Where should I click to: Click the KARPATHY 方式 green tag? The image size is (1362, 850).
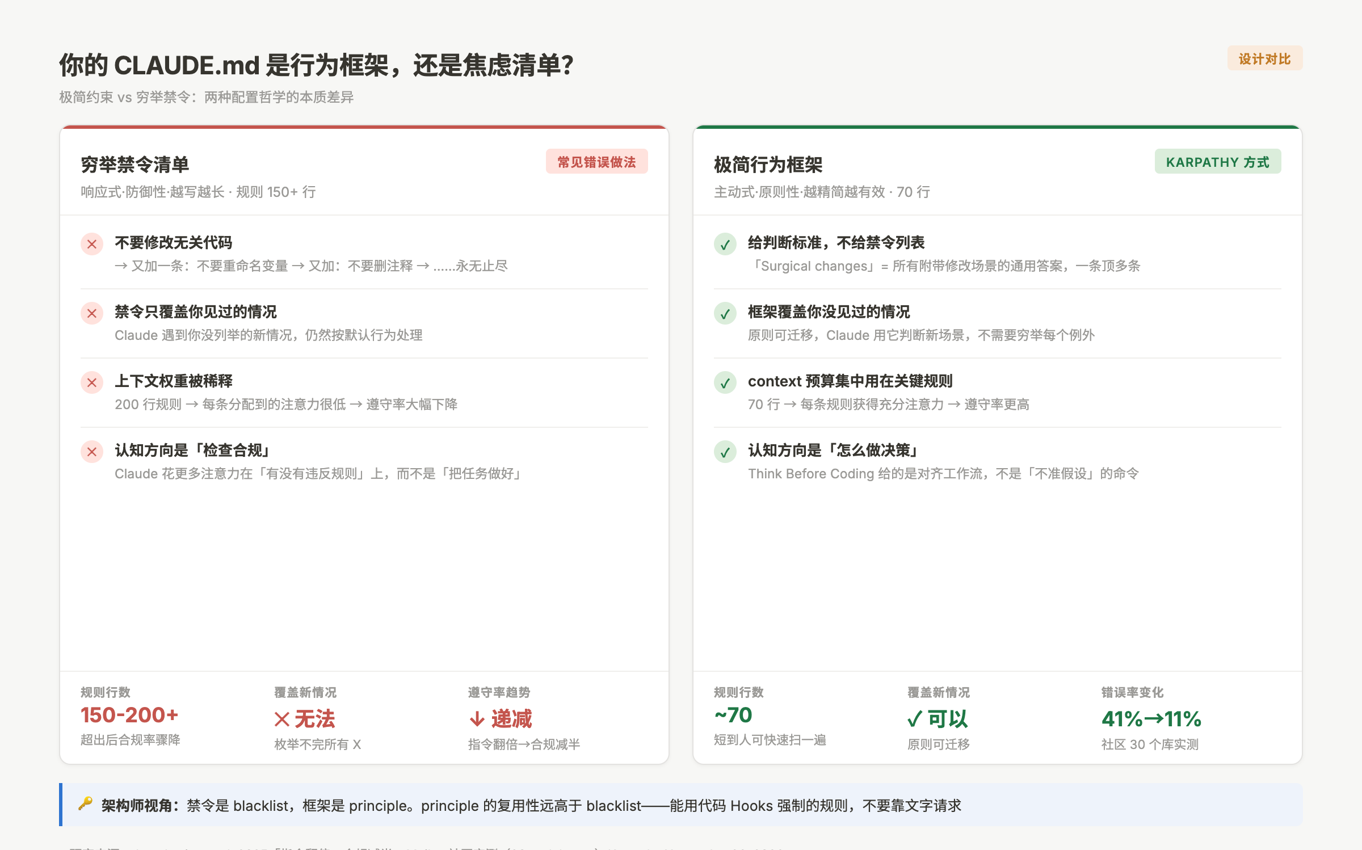coord(1218,162)
